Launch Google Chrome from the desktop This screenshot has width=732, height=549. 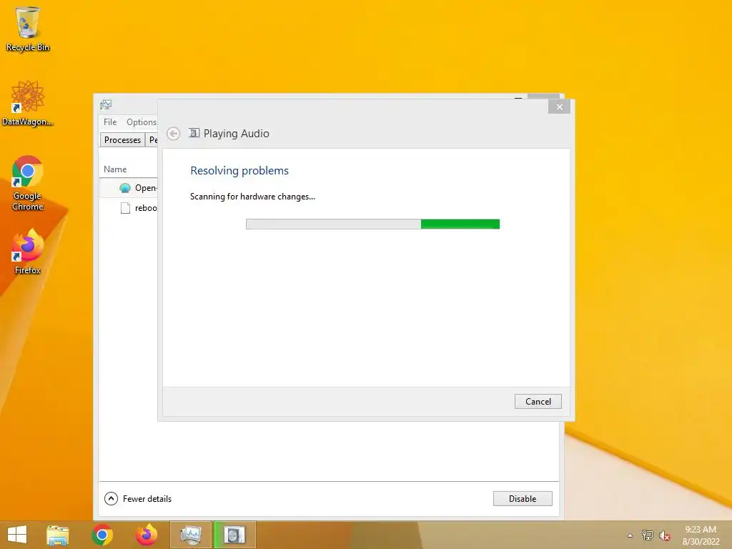(28, 183)
